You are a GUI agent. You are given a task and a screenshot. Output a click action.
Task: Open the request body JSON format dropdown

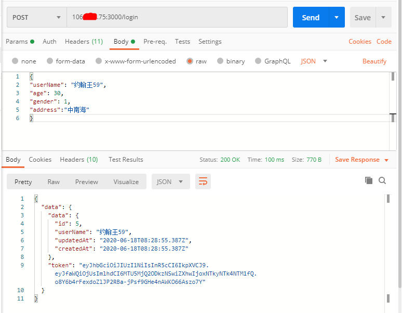click(314, 61)
